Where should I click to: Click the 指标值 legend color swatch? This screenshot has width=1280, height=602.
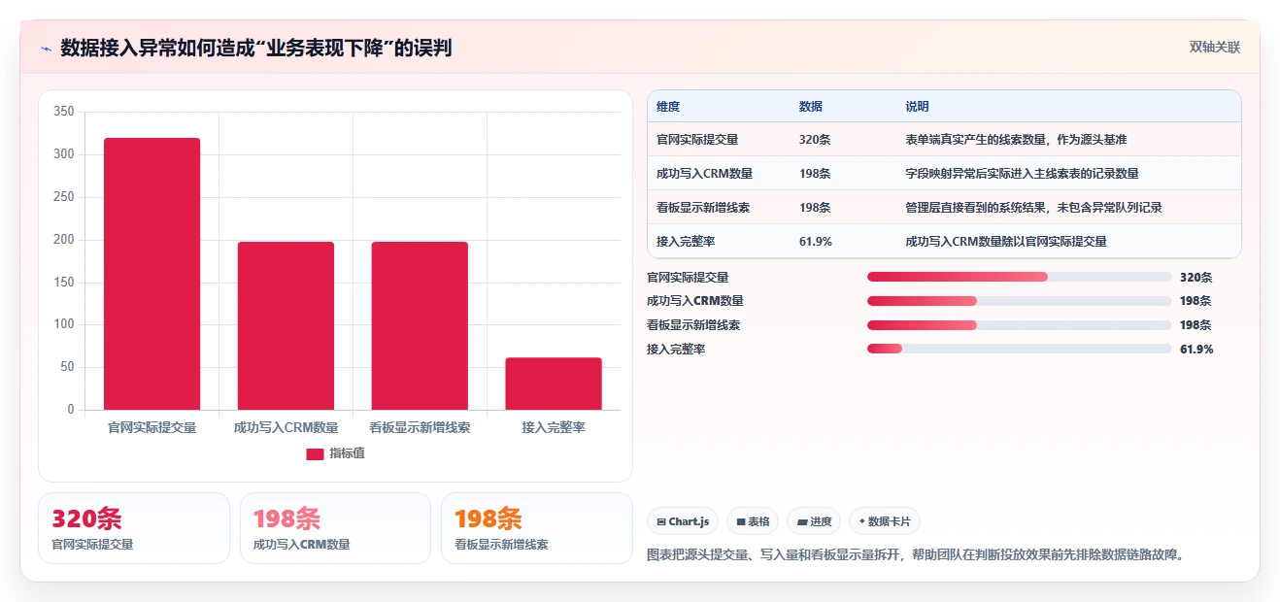[315, 453]
